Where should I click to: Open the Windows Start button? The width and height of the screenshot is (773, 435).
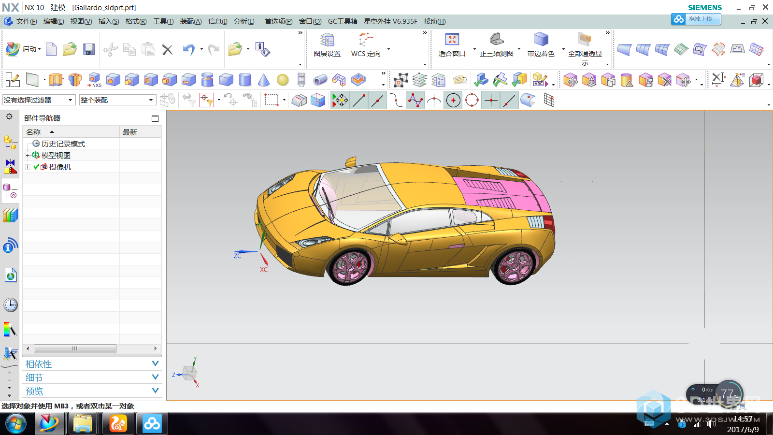[16, 424]
